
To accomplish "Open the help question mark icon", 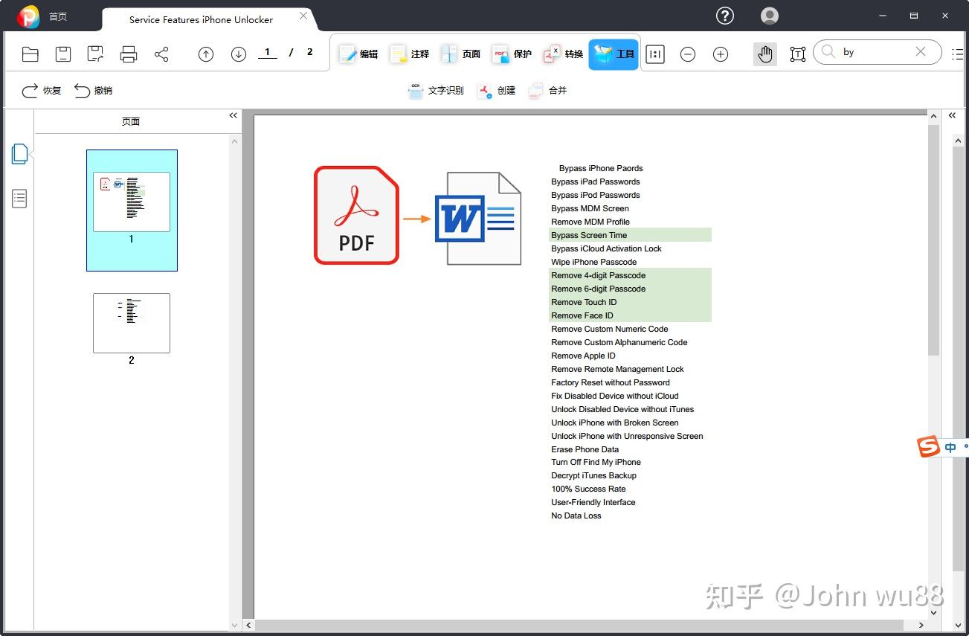I will click(x=725, y=16).
